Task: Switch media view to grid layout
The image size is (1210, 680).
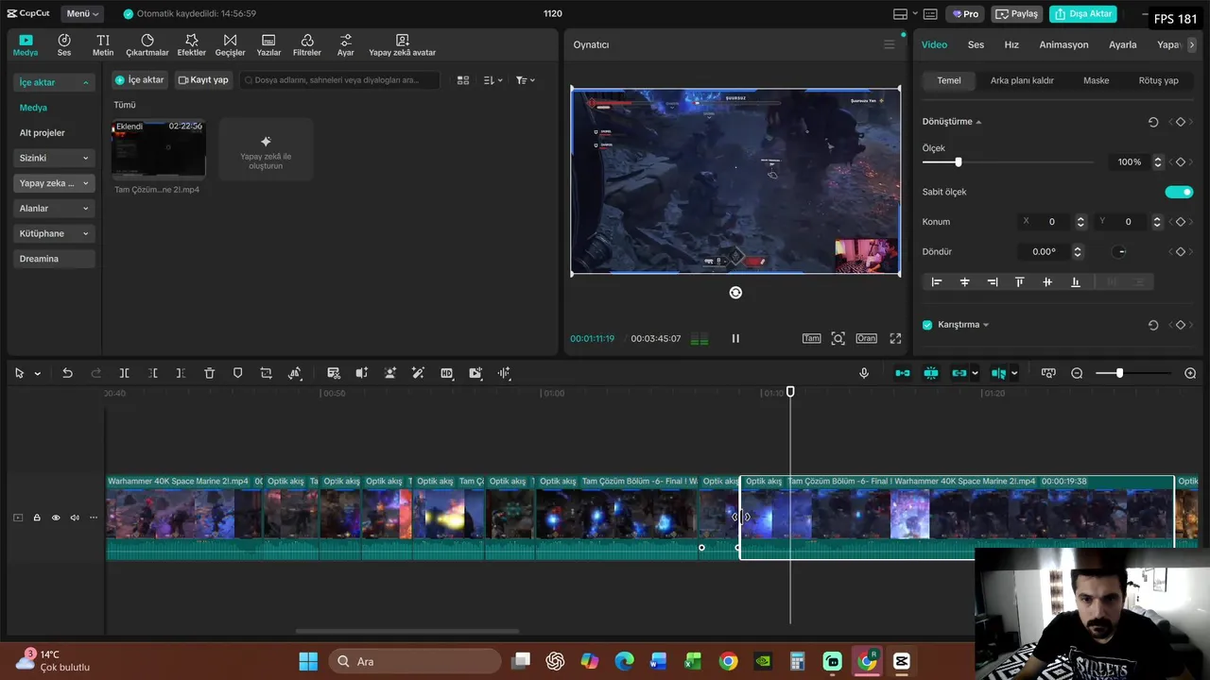Action: (x=463, y=80)
